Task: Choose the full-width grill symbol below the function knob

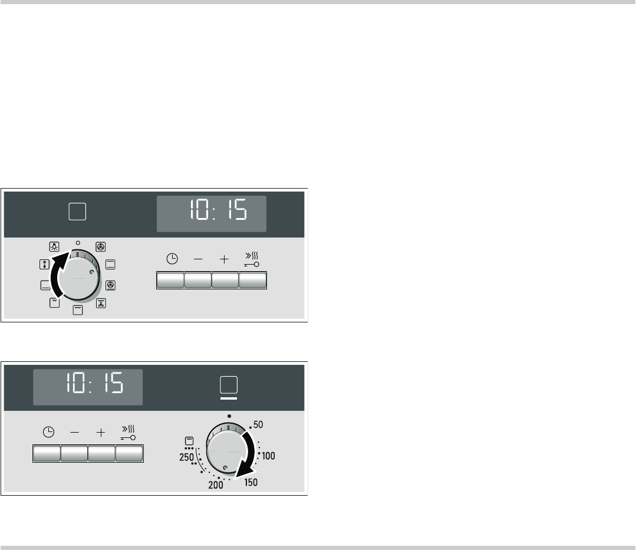Action: tap(77, 311)
